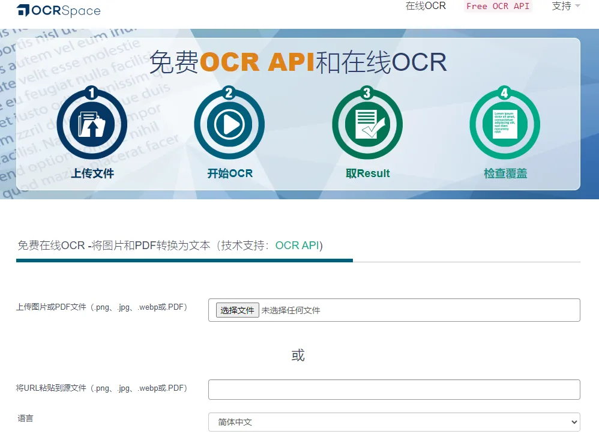Click the 开始OCR step label

tap(230, 173)
